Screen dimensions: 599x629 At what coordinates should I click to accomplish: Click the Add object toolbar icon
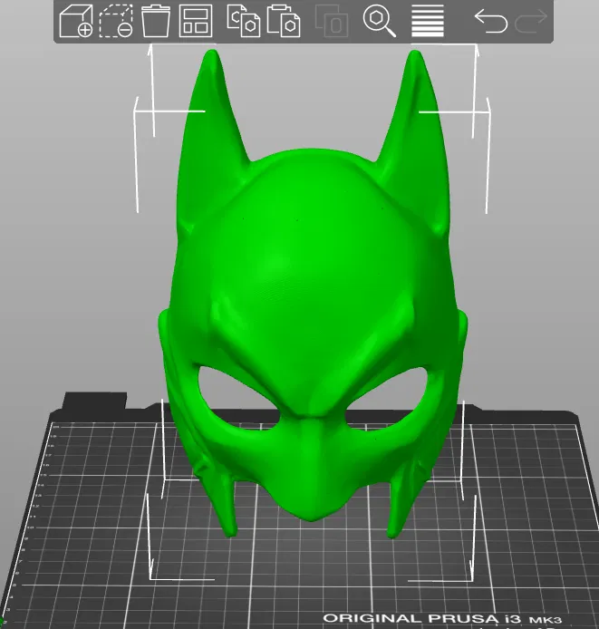[x=76, y=21]
